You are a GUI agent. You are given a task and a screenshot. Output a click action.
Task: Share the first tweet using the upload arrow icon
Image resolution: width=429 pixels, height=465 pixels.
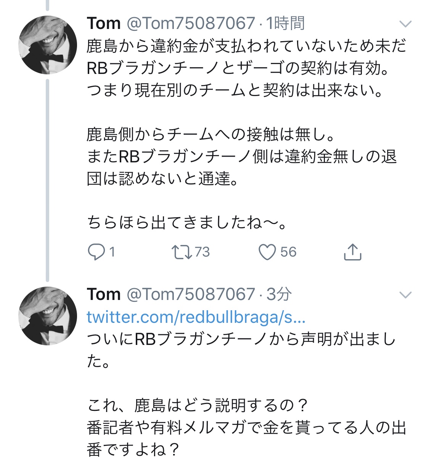(x=352, y=252)
